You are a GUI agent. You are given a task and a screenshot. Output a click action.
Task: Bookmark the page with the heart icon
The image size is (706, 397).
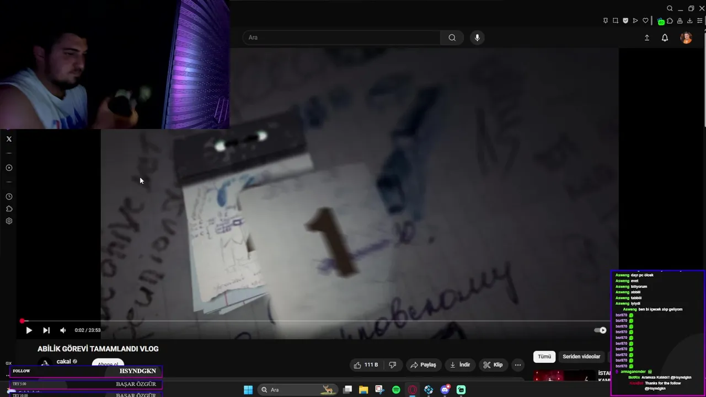[645, 21]
